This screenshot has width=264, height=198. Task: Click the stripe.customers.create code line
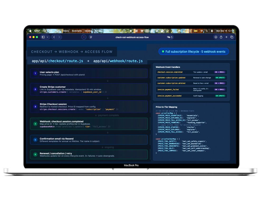coord(73,92)
